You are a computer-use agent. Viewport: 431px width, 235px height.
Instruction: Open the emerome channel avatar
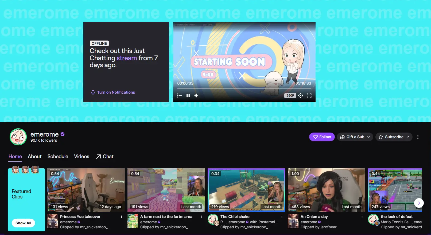coord(18,137)
